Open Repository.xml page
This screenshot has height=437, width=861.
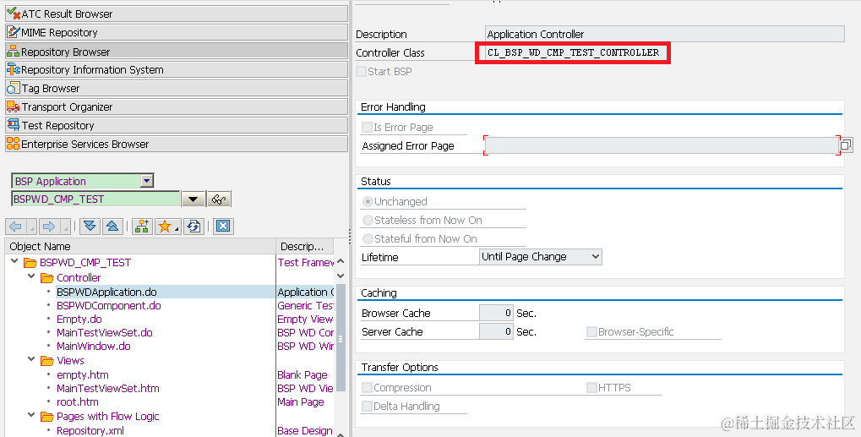[x=90, y=430]
